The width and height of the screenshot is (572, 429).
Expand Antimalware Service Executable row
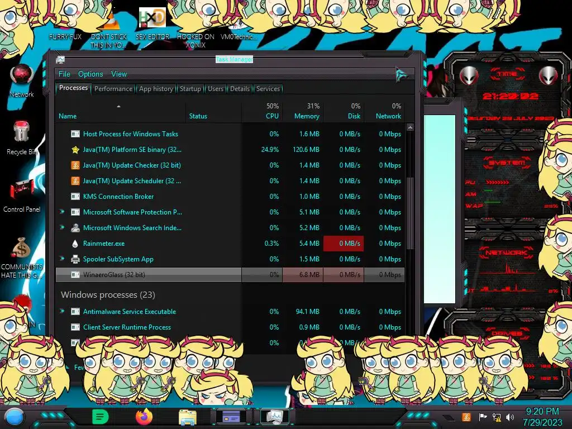pos(62,311)
